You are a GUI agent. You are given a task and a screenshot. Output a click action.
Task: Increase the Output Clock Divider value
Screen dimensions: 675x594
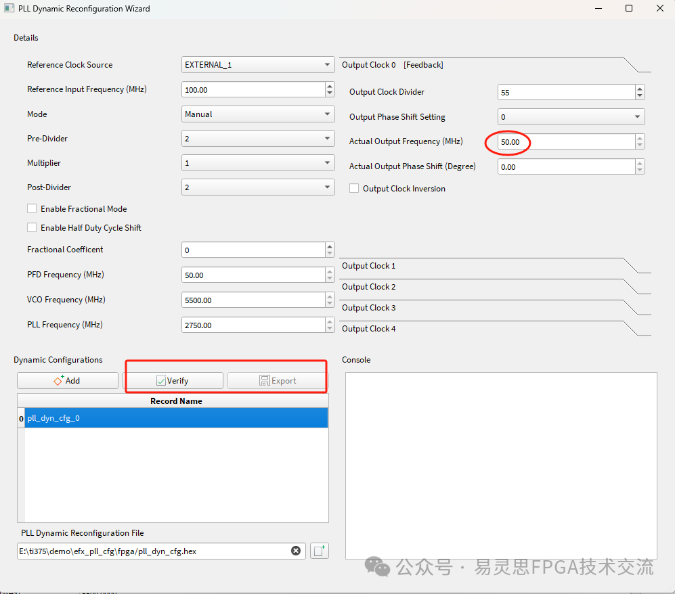point(640,89)
